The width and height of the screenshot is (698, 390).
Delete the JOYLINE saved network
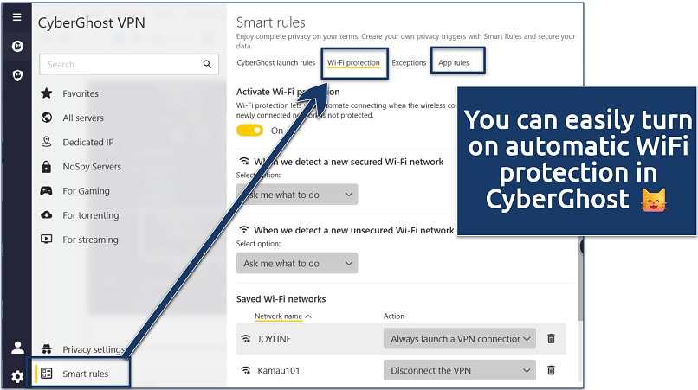pyautogui.click(x=551, y=338)
